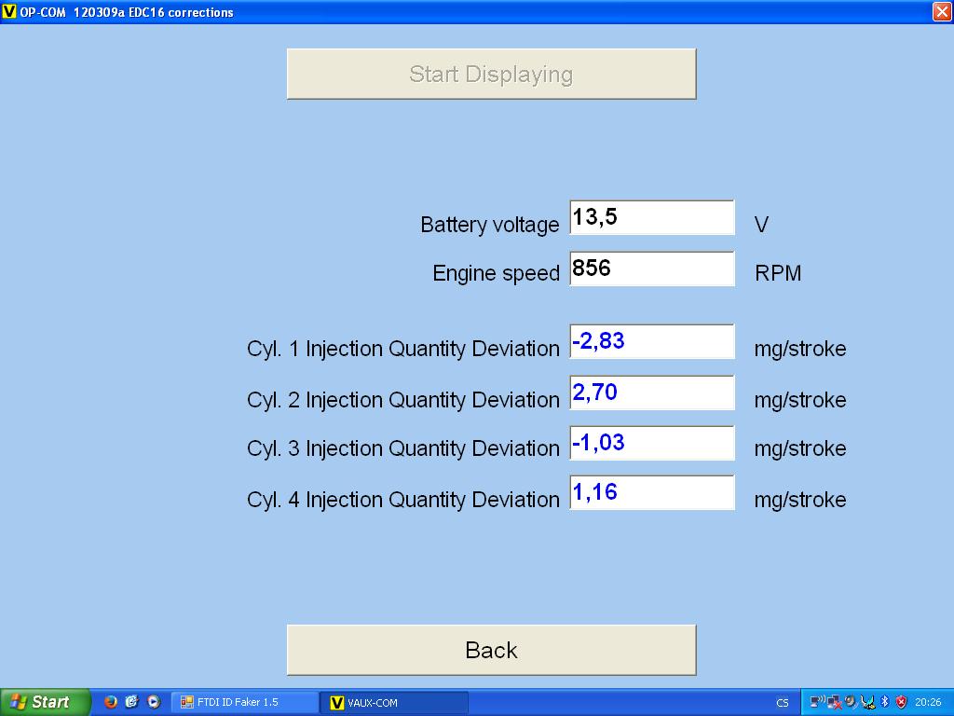The height and width of the screenshot is (716, 954).
Task: Click the speaker volume tray icon
Action: [x=851, y=702]
